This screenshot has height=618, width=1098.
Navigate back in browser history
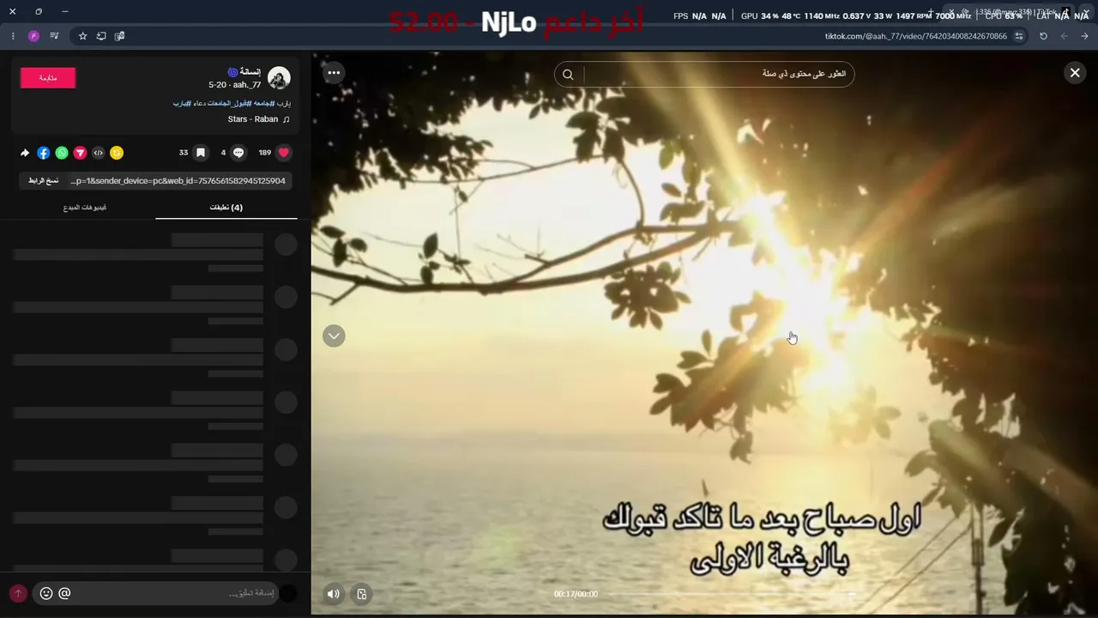pyautogui.click(x=1084, y=36)
